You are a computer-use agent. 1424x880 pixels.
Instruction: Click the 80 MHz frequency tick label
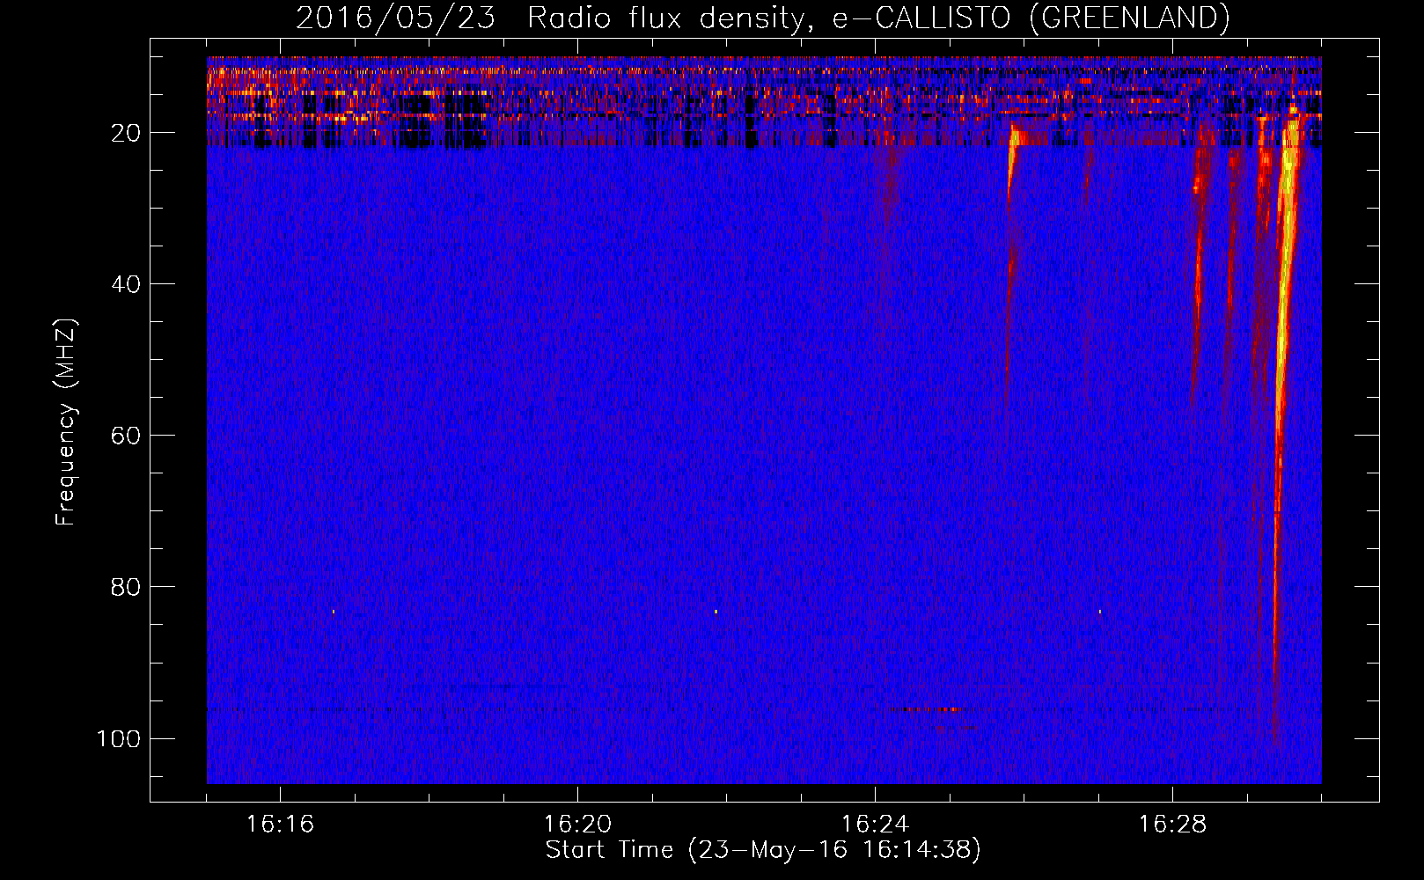(127, 587)
